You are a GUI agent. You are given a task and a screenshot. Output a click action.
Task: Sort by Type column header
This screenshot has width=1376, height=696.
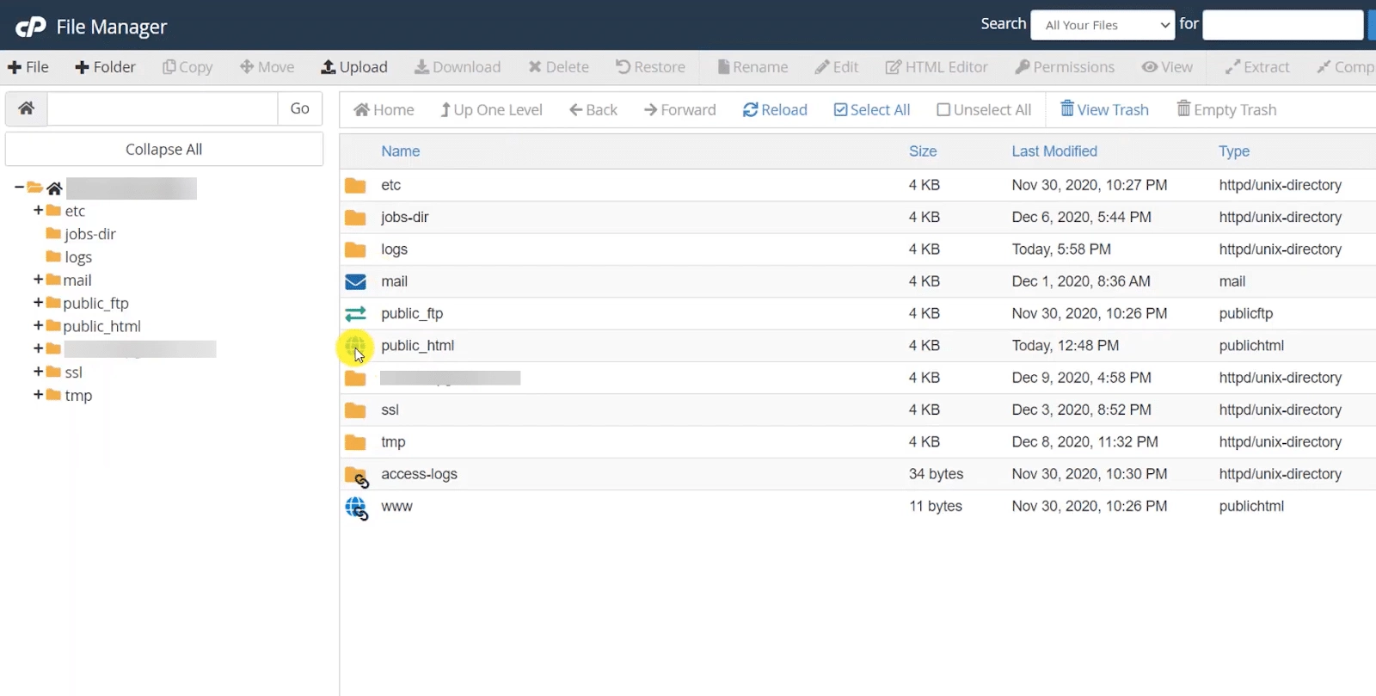point(1234,151)
